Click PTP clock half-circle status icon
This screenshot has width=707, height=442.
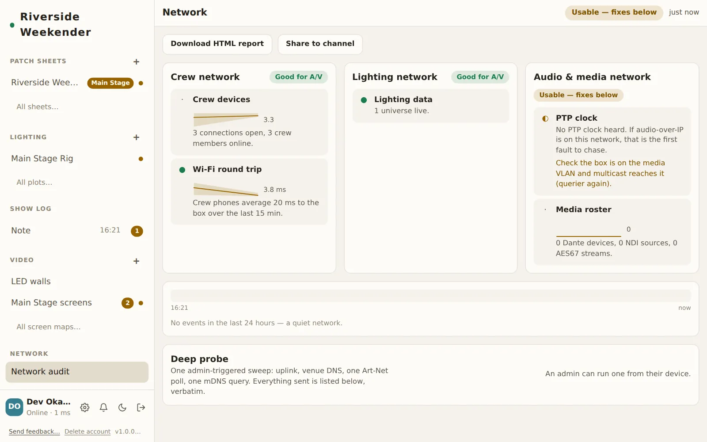point(545,118)
